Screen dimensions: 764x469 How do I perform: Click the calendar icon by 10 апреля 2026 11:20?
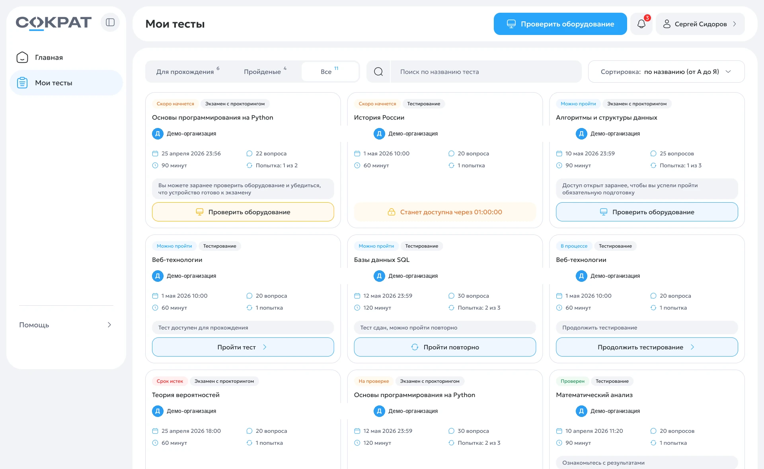[x=559, y=431]
